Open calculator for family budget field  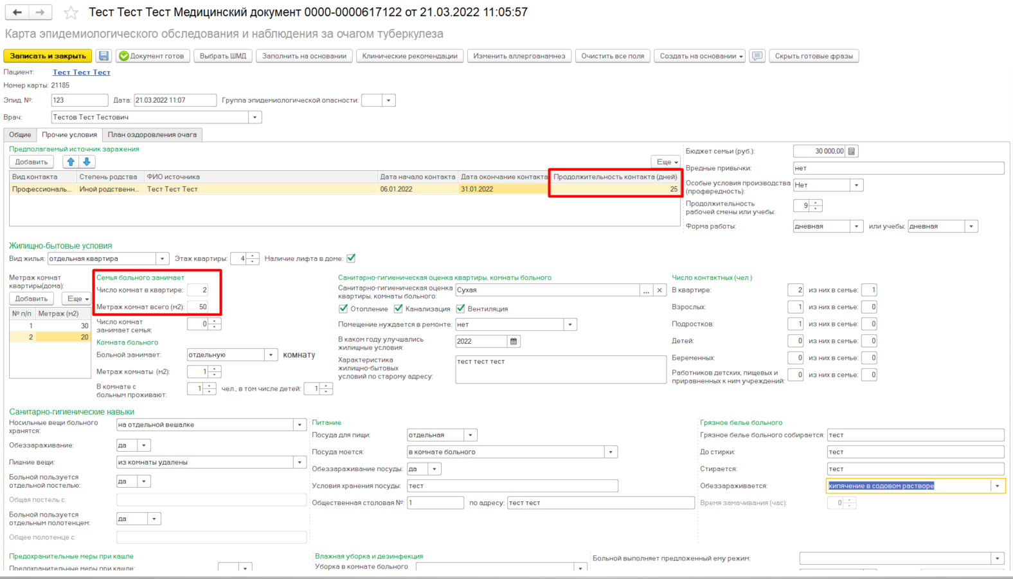click(x=852, y=151)
